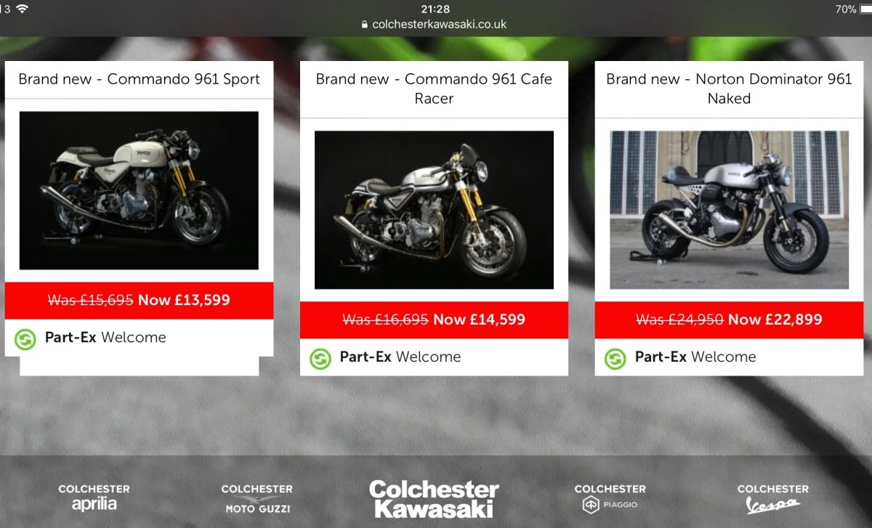Tap the colchesterkawasaki.co.uk address bar
Viewport: 872px width, 528px height.
[x=435, y=24]
